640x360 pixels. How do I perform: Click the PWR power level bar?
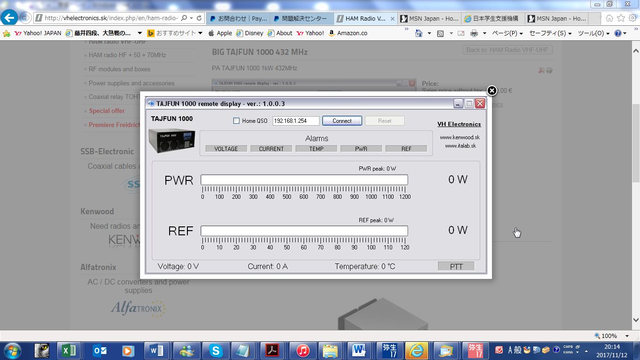pos(304,180)
